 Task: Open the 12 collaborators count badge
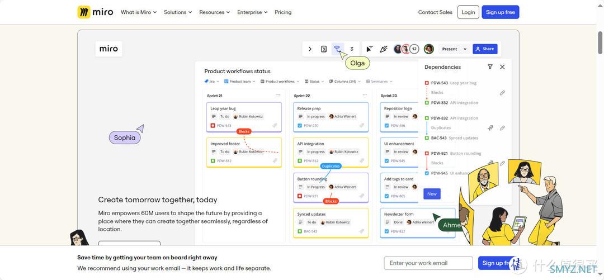coord(414,49)
